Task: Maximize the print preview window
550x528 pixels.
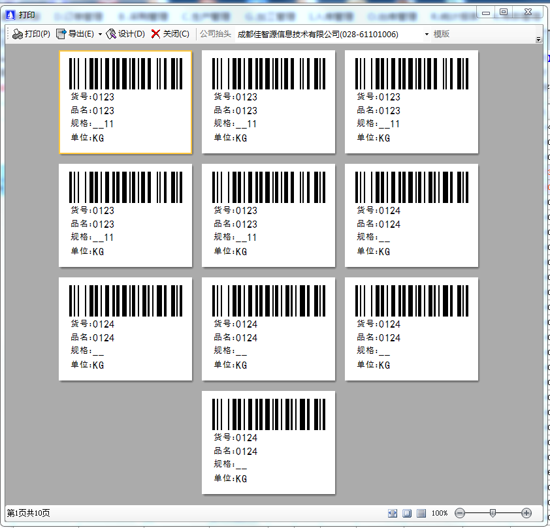Action: tap(503, 11)
